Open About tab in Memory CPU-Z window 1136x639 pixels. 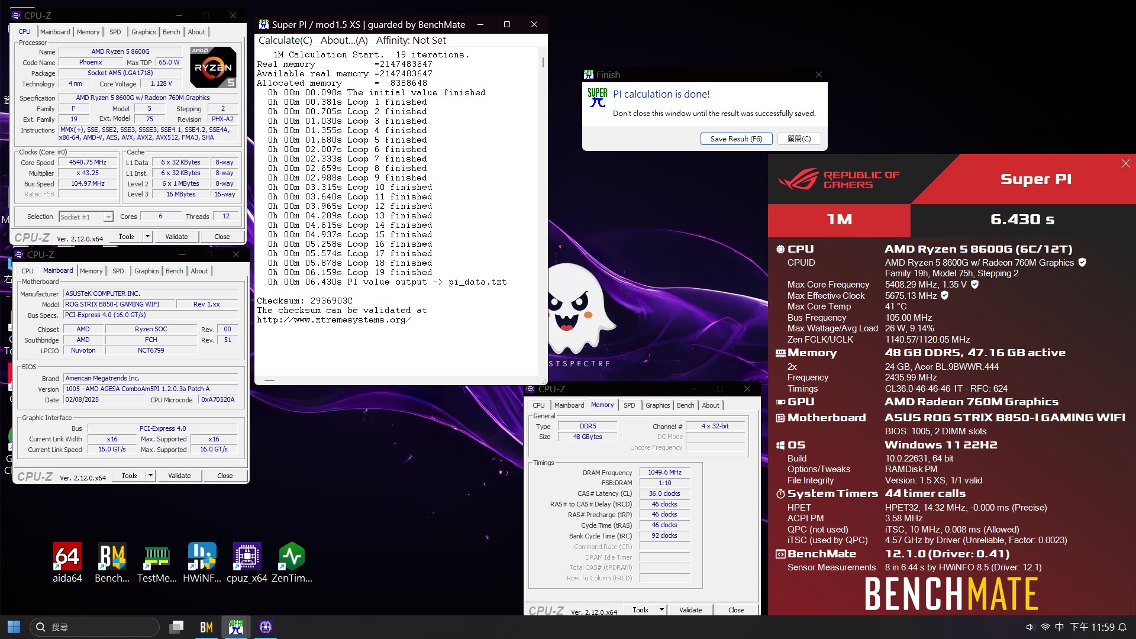point(711,405)
